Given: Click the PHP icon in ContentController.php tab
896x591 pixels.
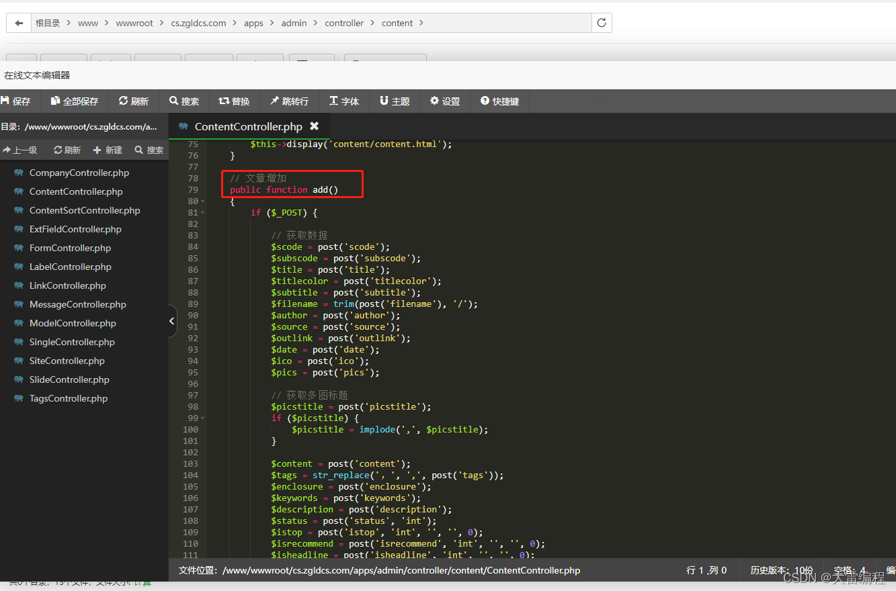Looking at the screenshot, I should [183, 126].
